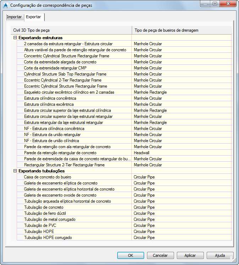Open Manhole Circular value for Estrutura cilíndrica excêntrica
The height and width of the screenshot is (265, 239).
182,104
